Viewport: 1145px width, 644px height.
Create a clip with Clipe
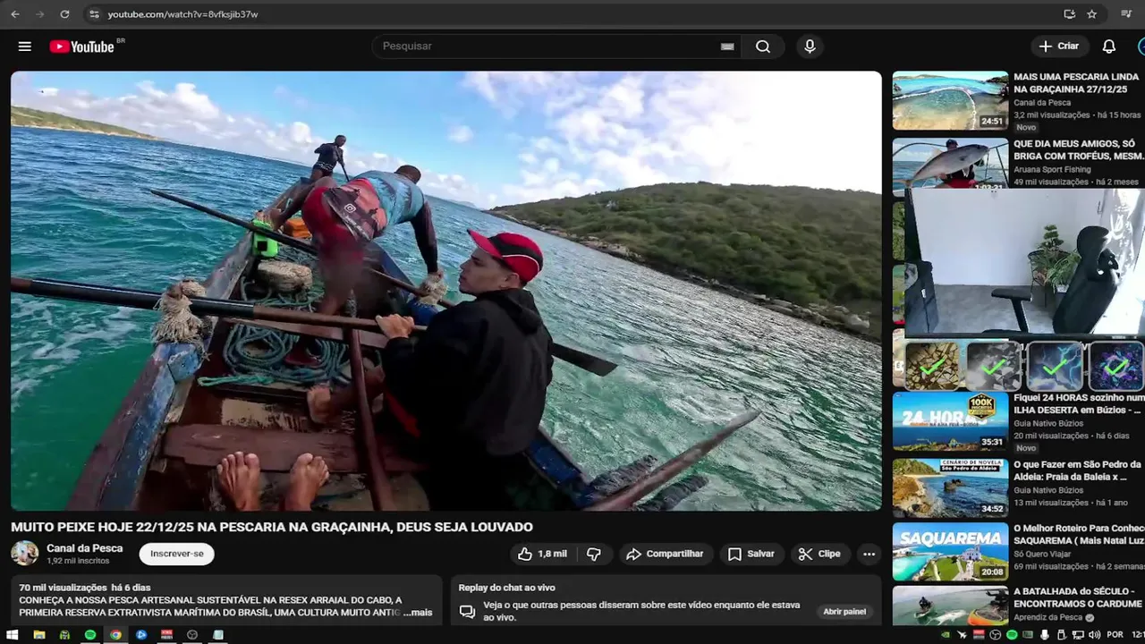coord(819,554)
